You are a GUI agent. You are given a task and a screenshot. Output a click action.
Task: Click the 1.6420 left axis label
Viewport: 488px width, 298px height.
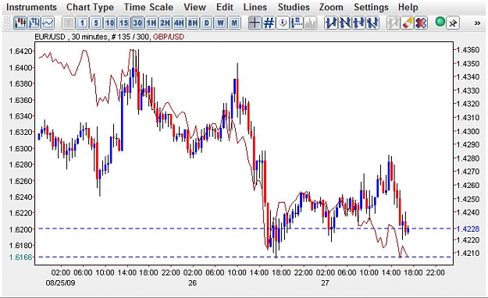pyautogui.click(x=21, y=51)
